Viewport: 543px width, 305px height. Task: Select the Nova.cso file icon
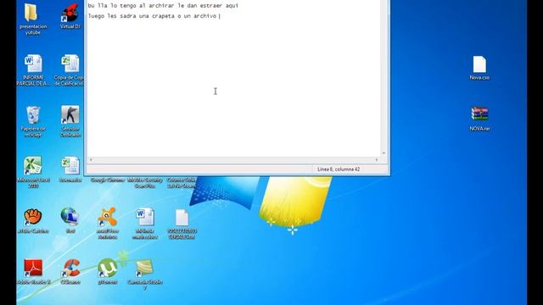point(479,64)
